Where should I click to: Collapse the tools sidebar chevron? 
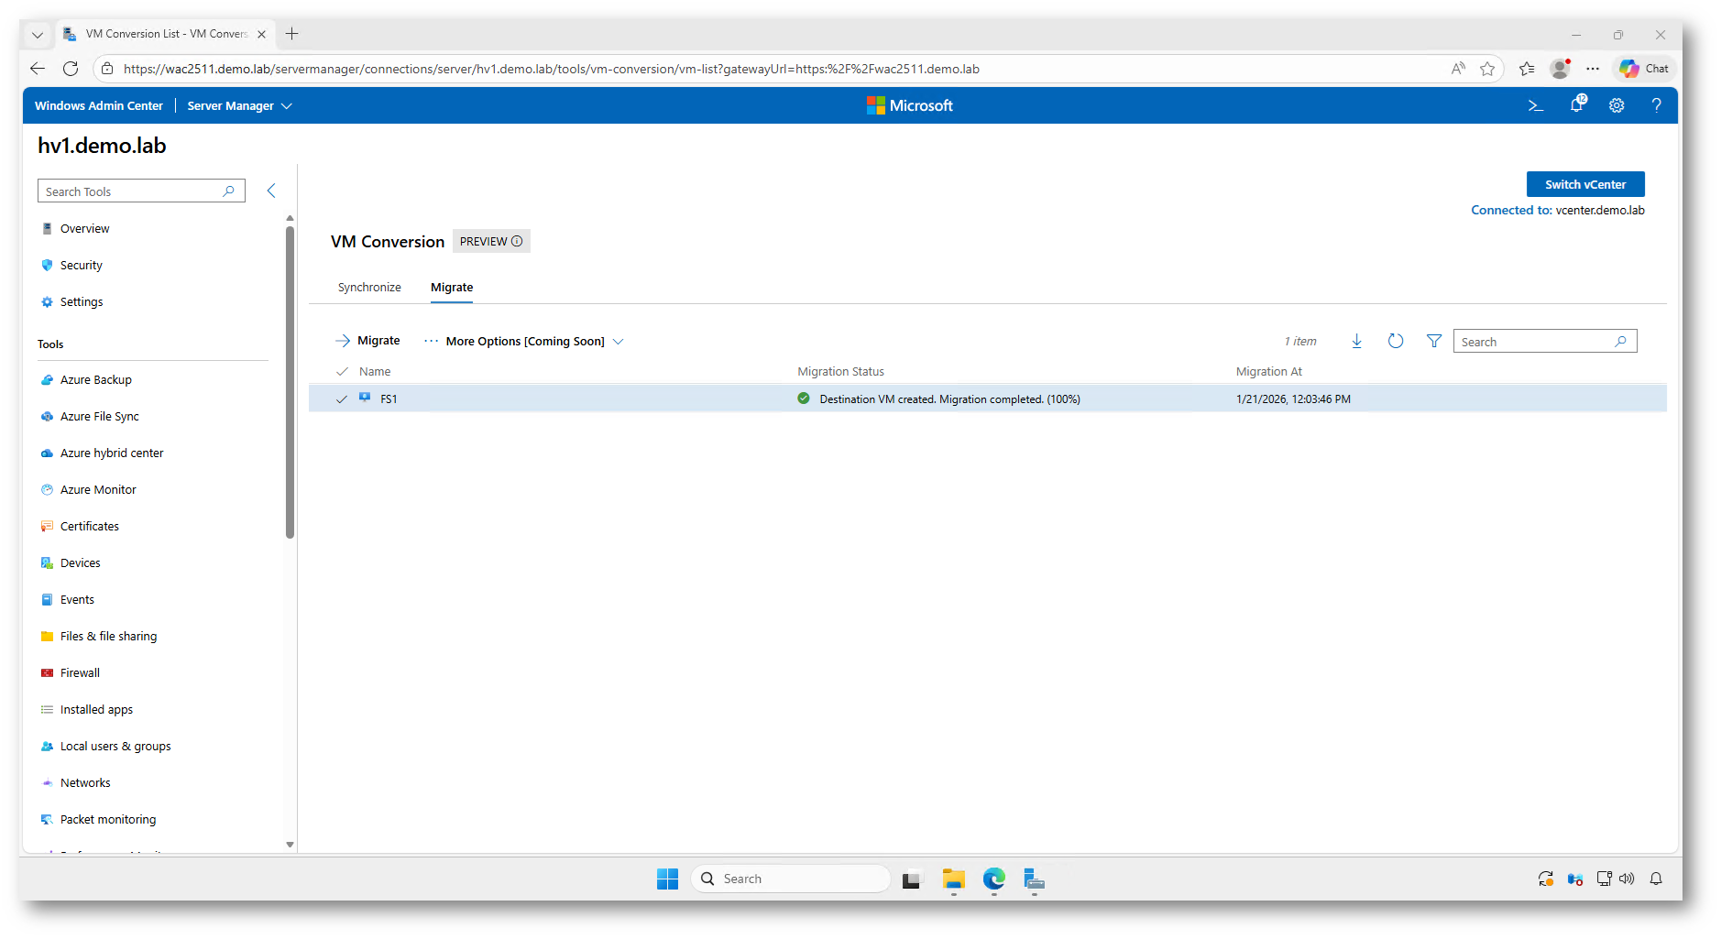tap(271, 191)
